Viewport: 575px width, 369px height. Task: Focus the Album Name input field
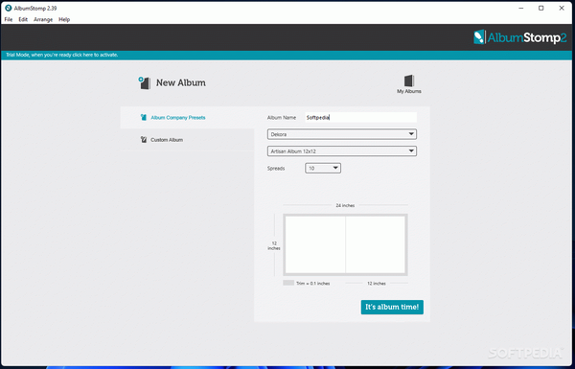(361, 117)
